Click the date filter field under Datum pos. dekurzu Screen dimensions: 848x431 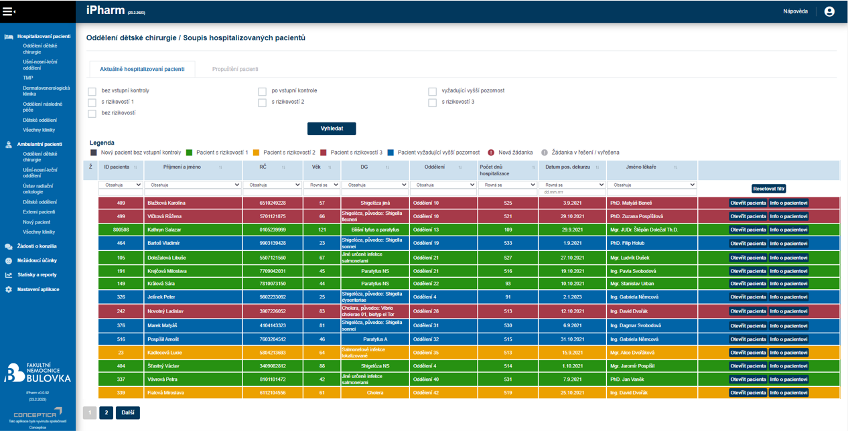(571, 193)
